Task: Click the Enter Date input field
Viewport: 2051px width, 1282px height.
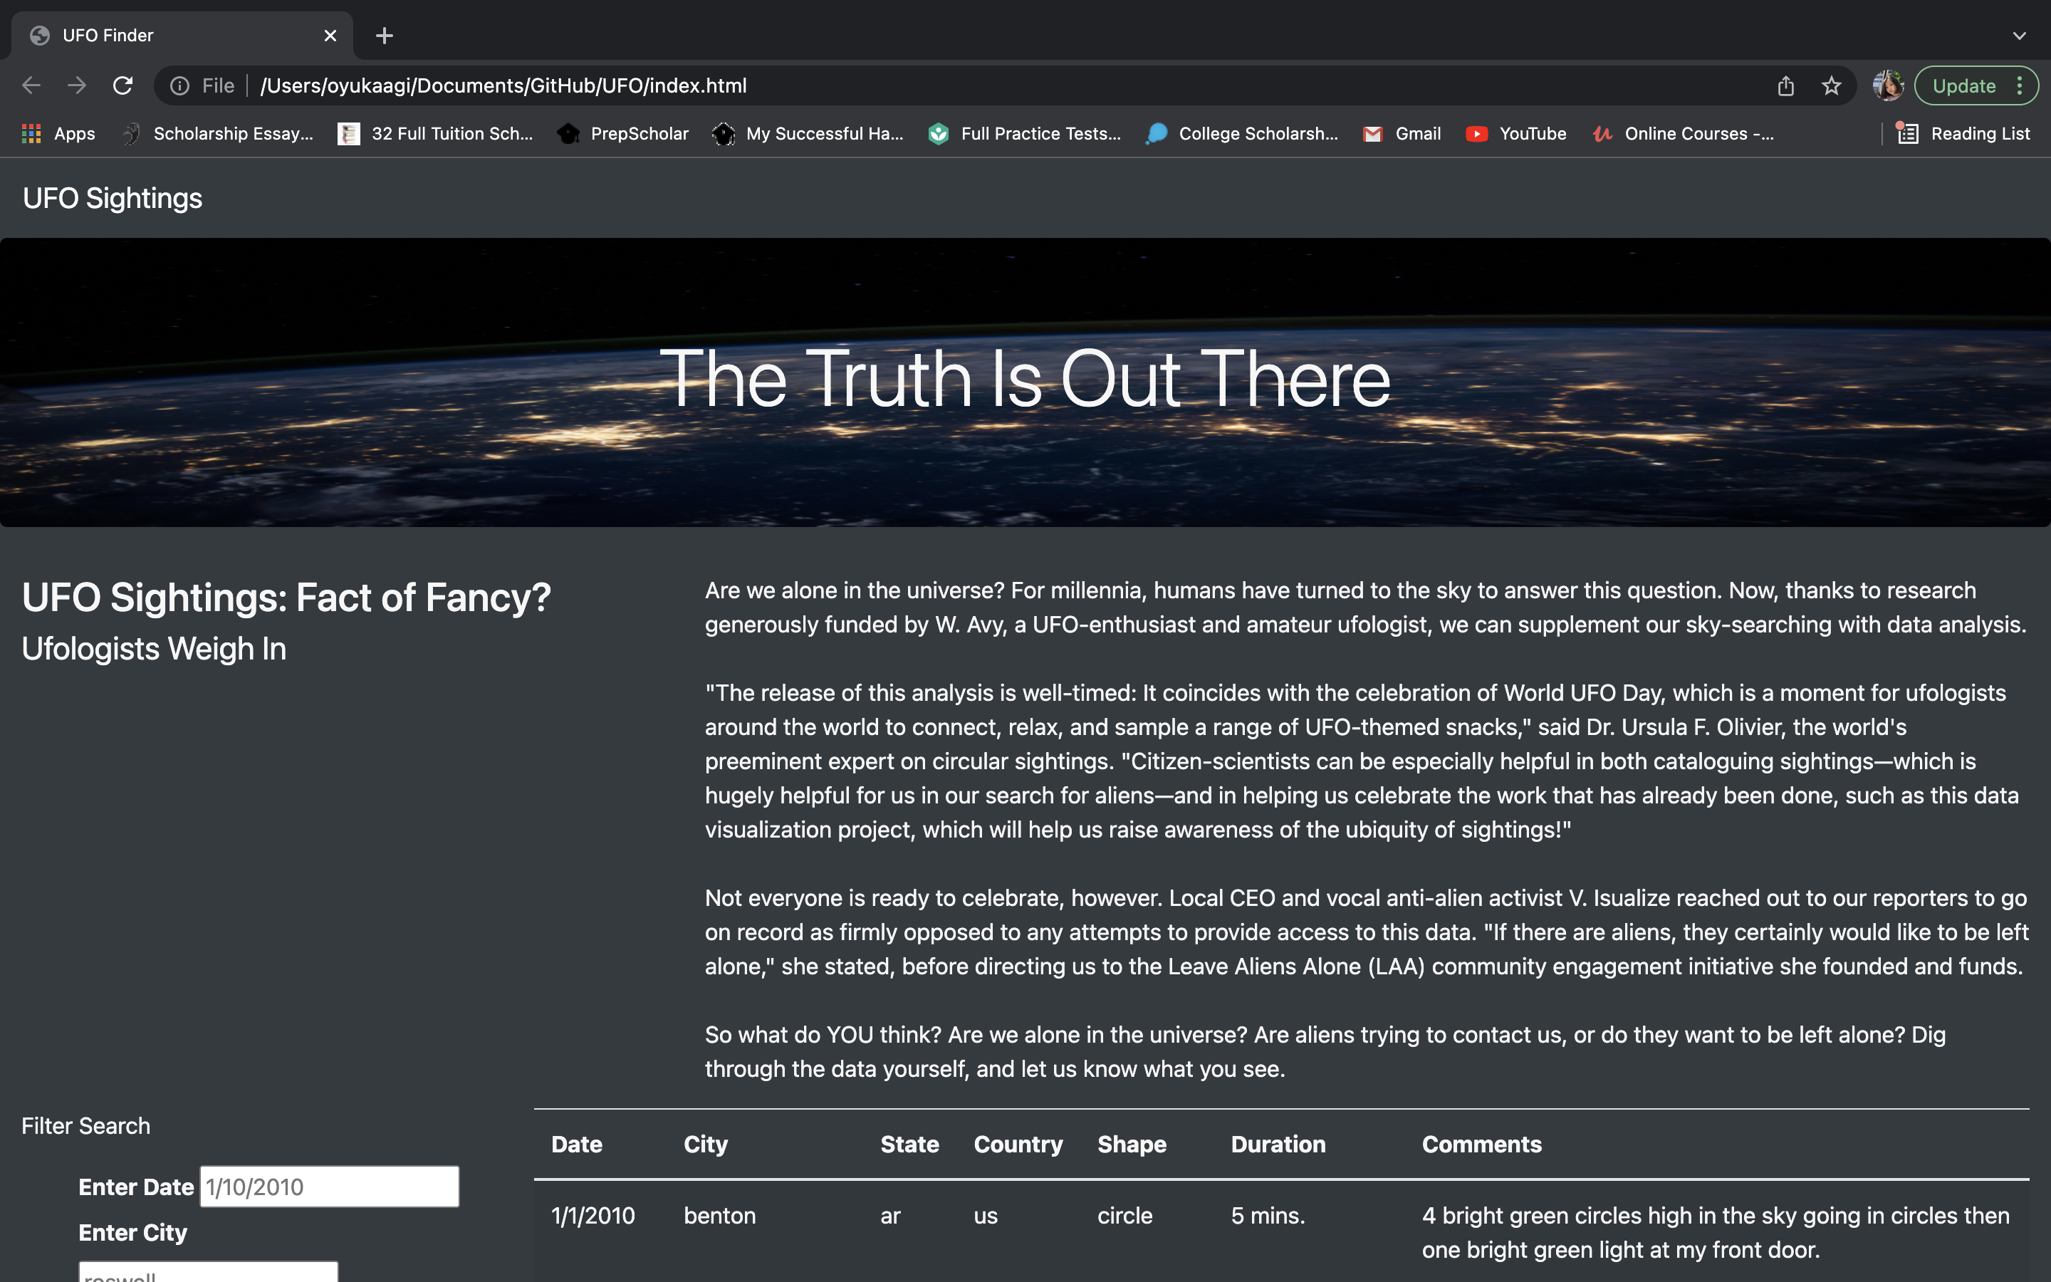Action: [330, 1186]
